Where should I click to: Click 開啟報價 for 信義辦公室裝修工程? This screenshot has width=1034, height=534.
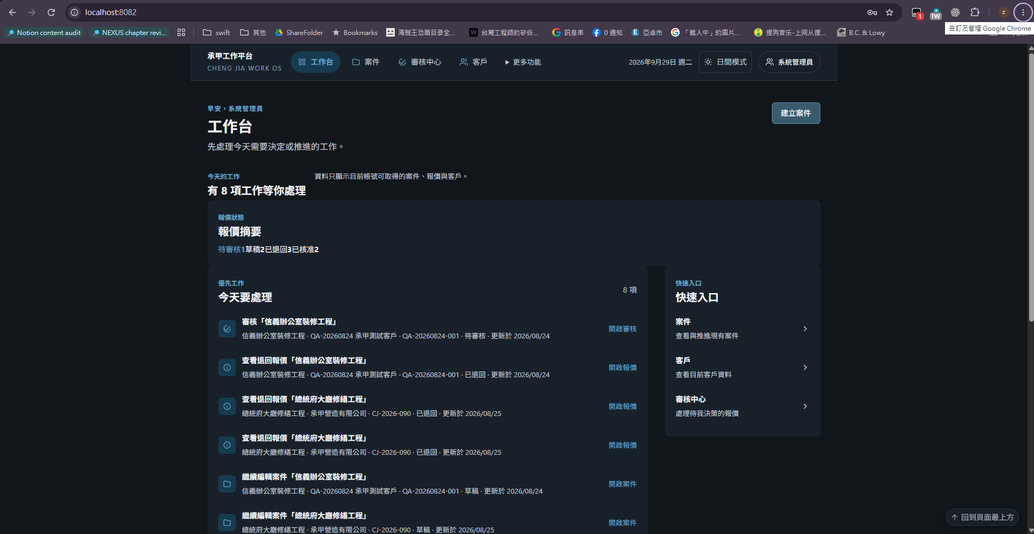tap(622, 367)
